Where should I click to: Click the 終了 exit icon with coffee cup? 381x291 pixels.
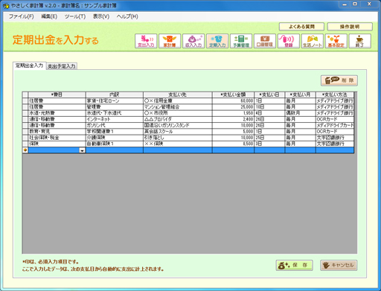click(360, 41)
